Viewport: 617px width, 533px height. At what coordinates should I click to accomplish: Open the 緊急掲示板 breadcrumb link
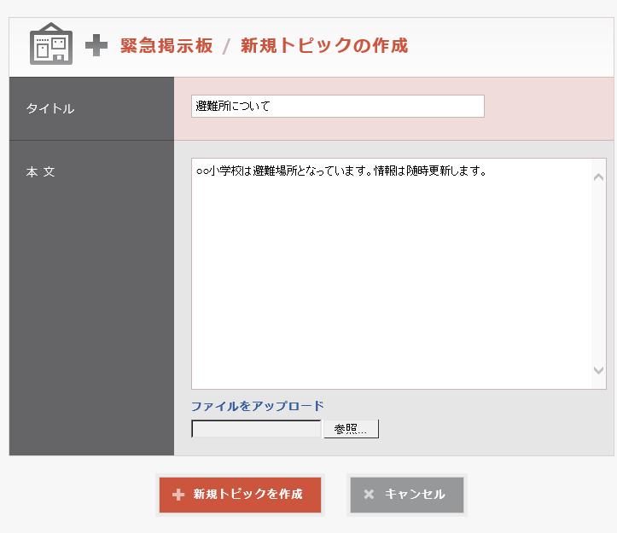coord(166,46)
